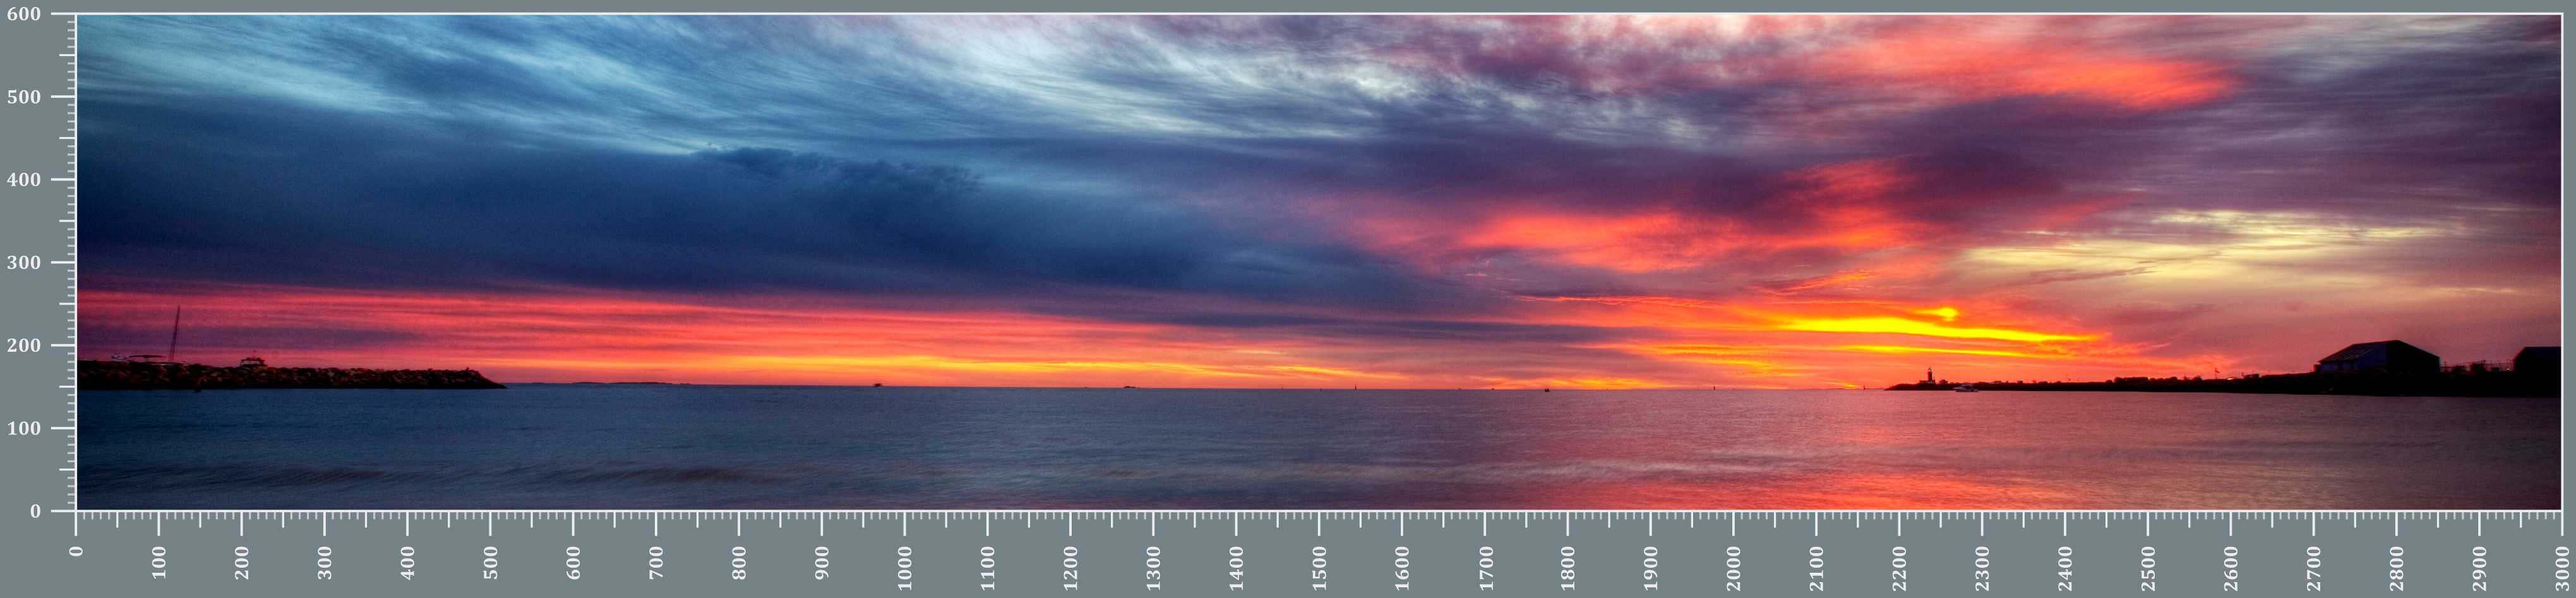The width and height of the screenshot is (2576, 598).
Task: Select the "1300" ruler label
Action: pos(1154,568)
